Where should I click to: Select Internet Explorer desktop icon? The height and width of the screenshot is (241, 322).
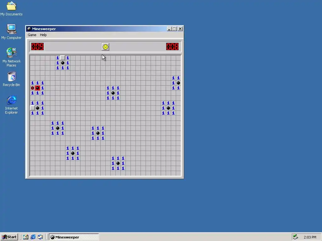(11, 104)
